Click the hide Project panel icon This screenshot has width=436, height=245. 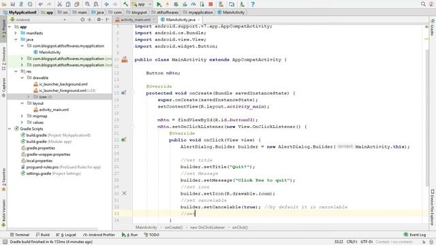[x=108, y=20]
